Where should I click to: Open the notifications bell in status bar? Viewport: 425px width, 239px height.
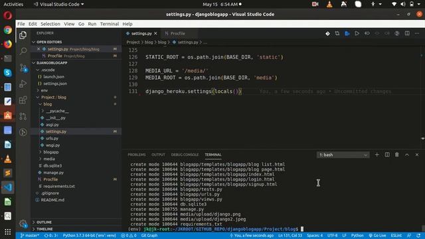418,236
